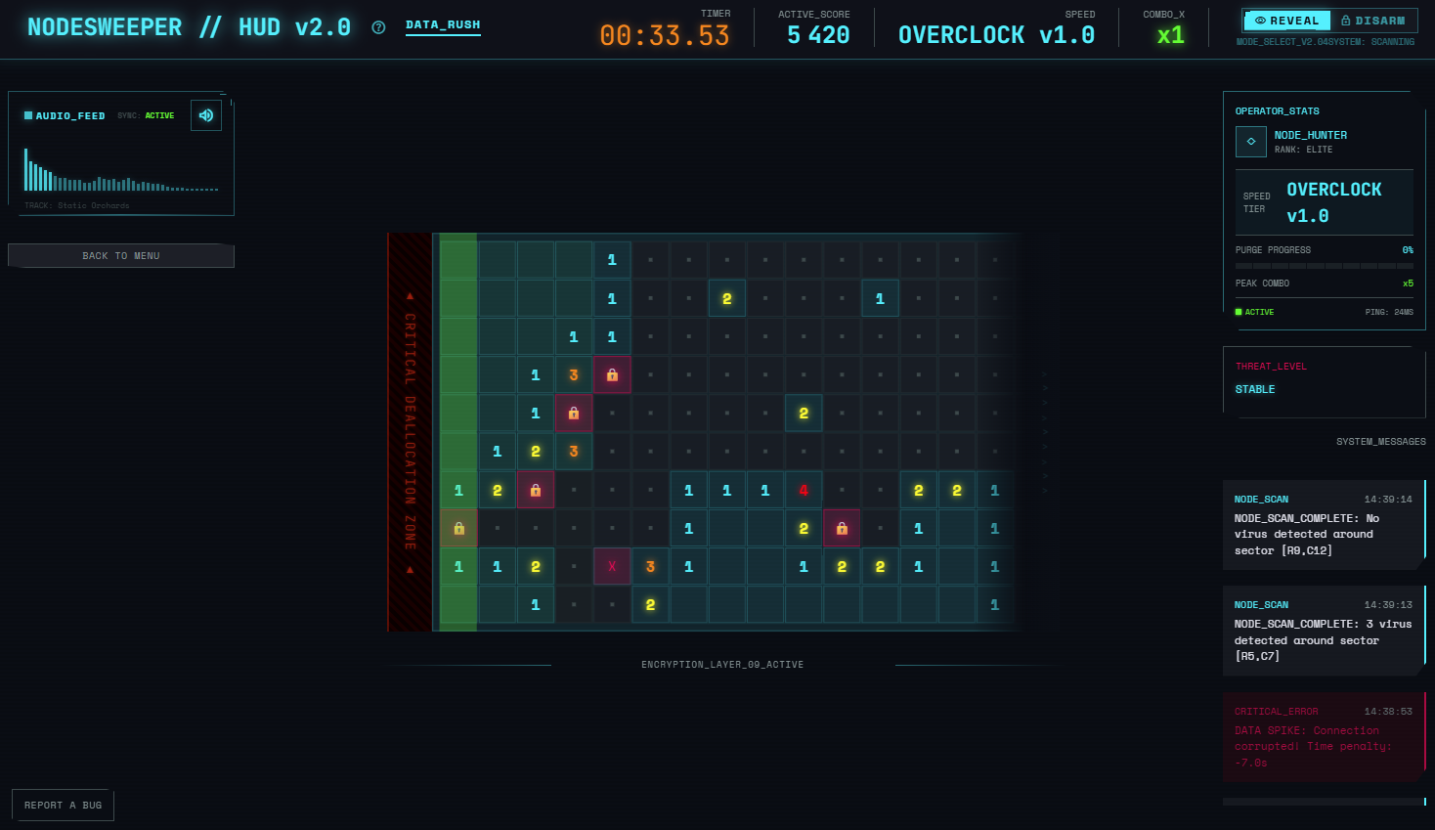This screenshot has width=1435, height=830.
Task: Select the red X exploded node cell
Action: coord(612,566)
